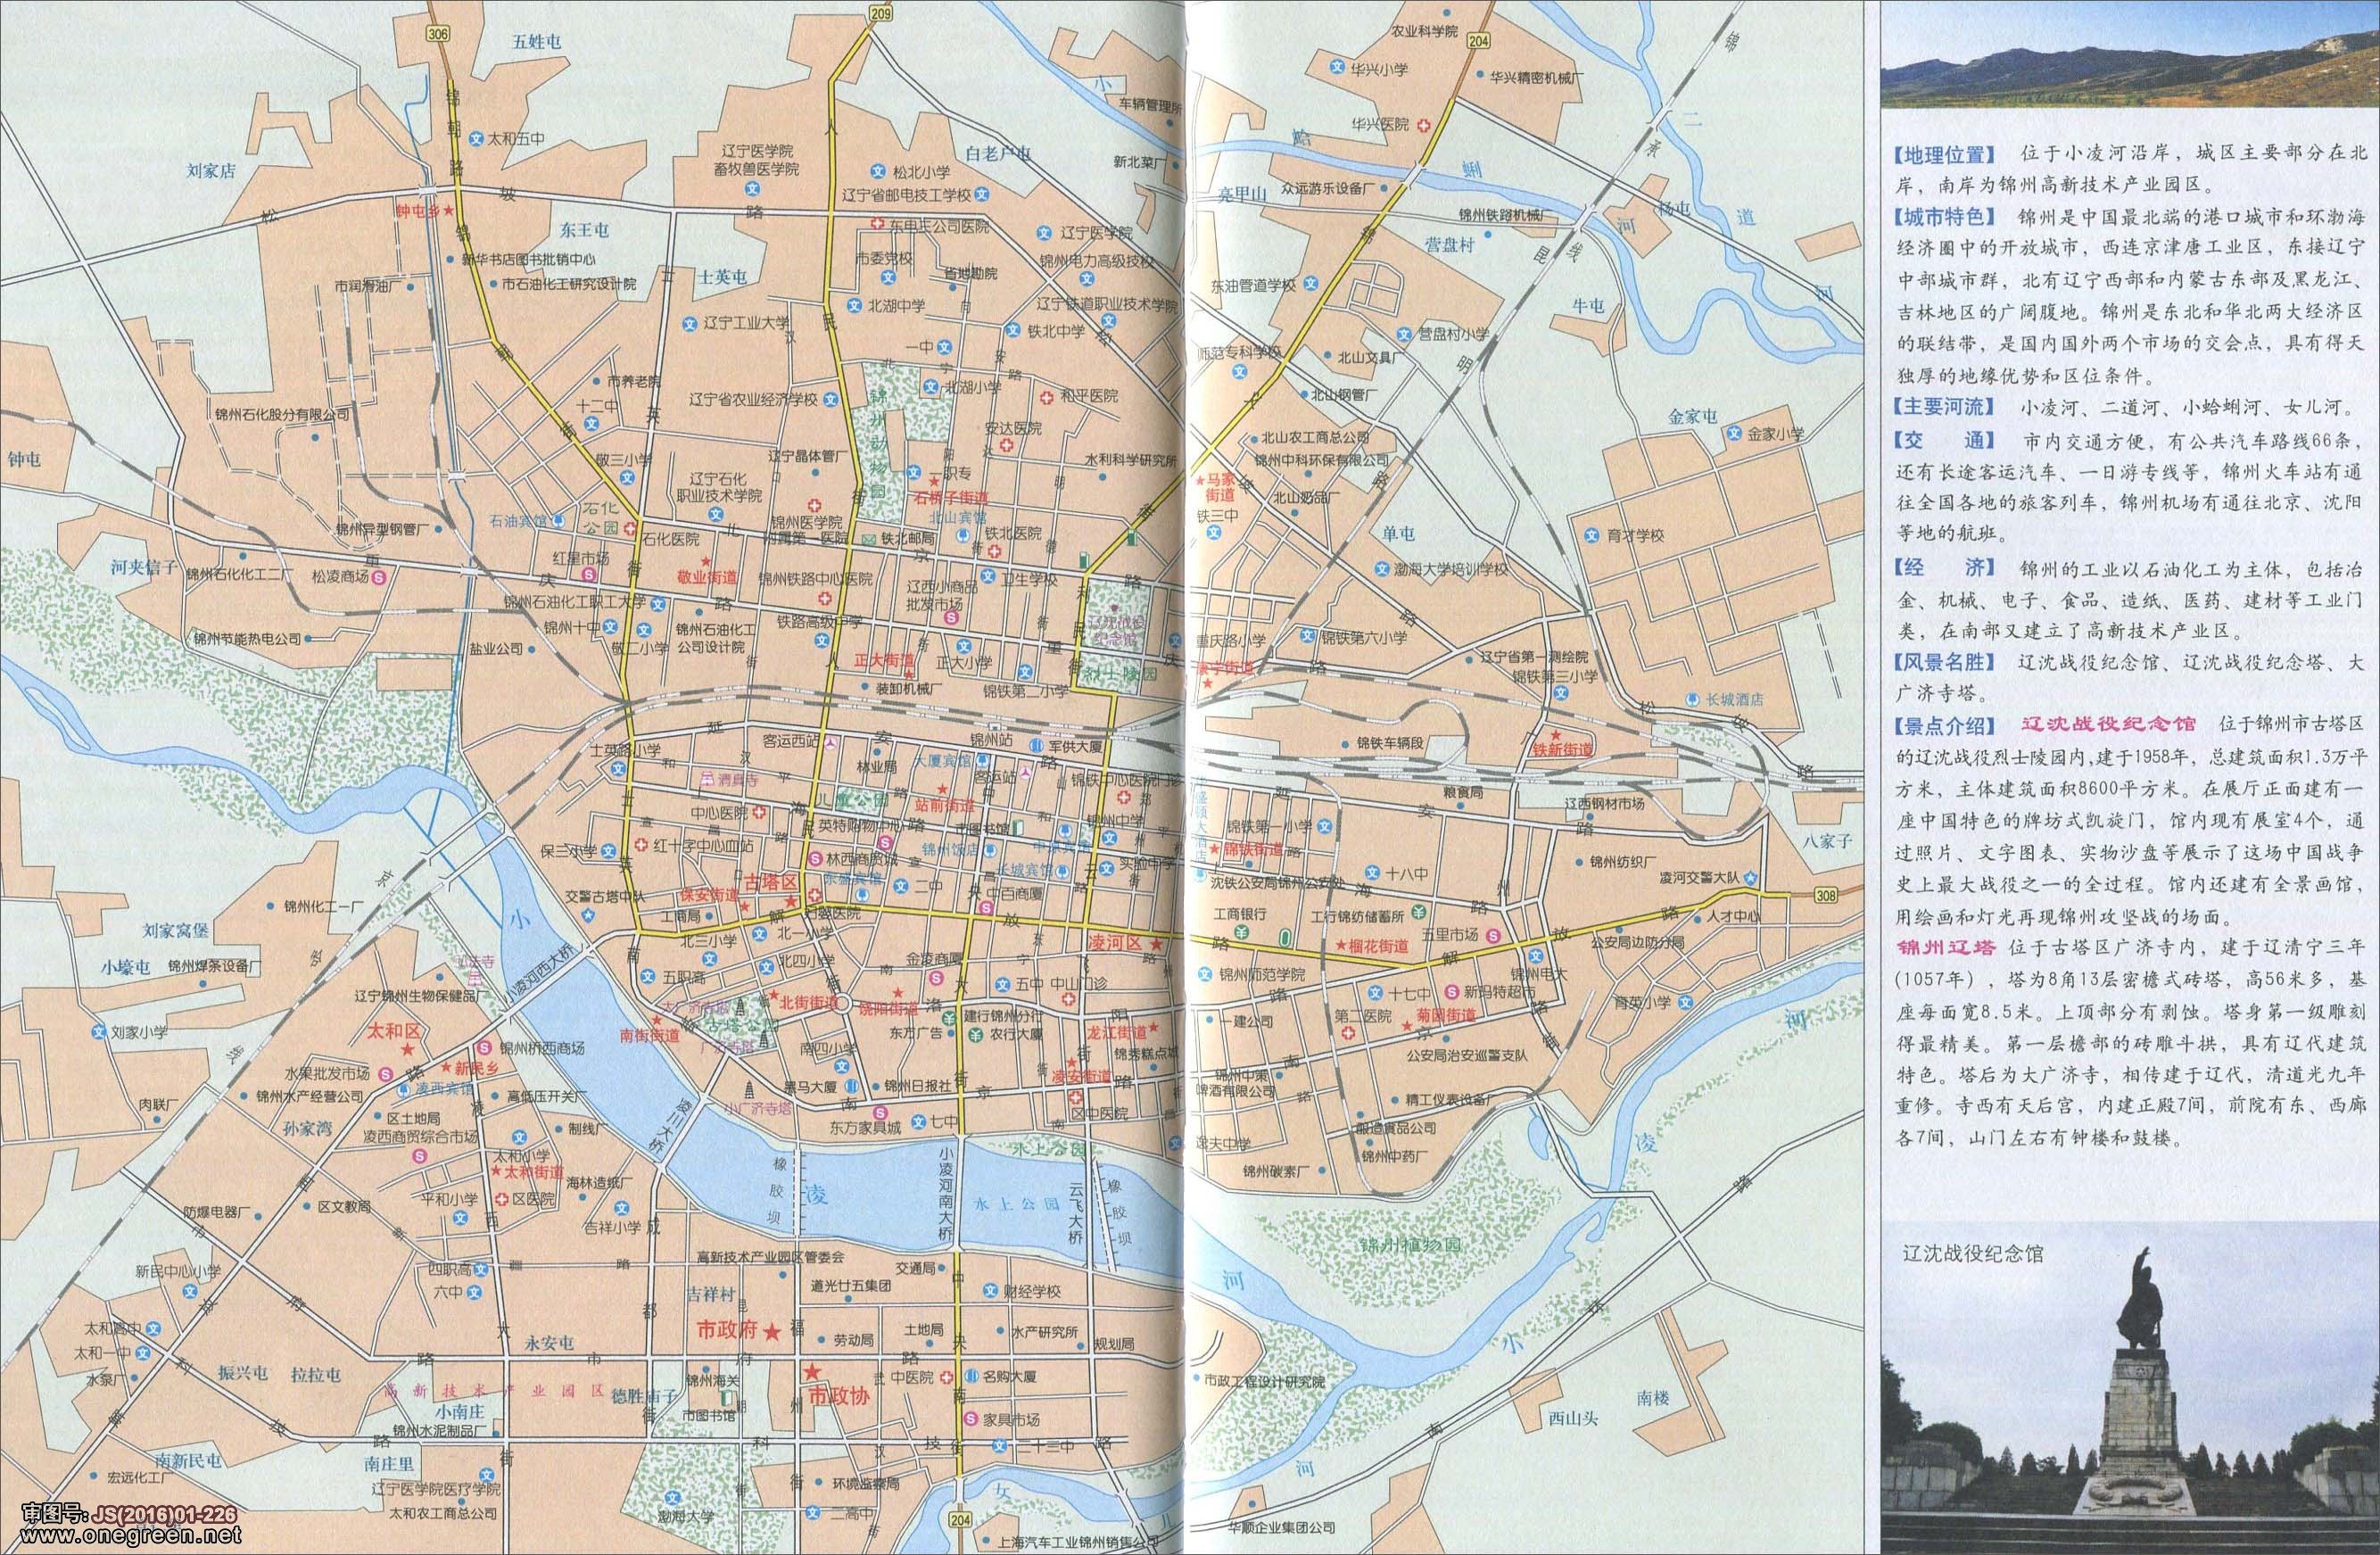2380x1555 pixels.
Task: Click the mountain landscape photo at top right
Action: pyautogui.click(x=2131, y=54)
